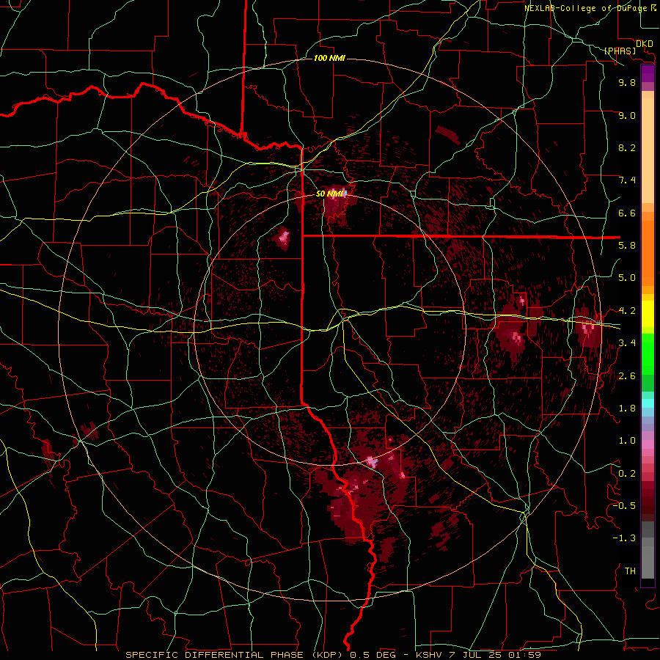Click the 1.0 legend value
The height and width of the screenshot is (660, 660).
[627, 441]
